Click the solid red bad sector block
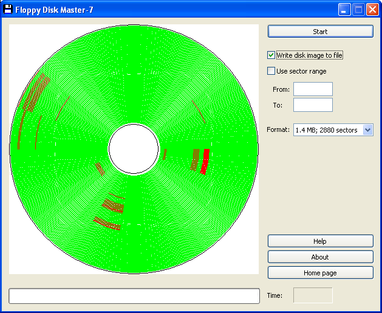Image resolution: width=382 pixels, height=313 pixels. tap(205, 162)
